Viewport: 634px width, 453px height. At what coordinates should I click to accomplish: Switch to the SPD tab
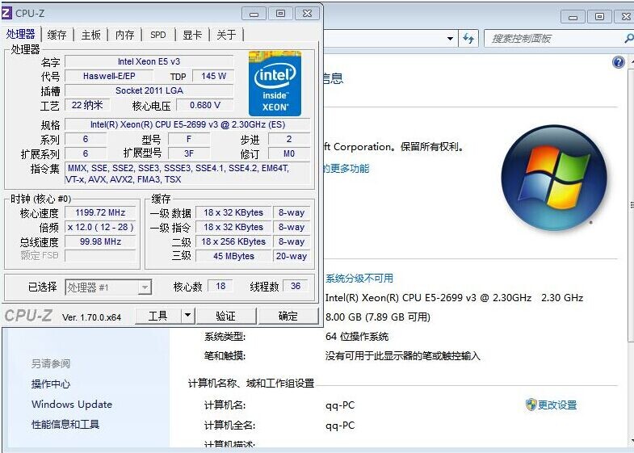[158, 35]
